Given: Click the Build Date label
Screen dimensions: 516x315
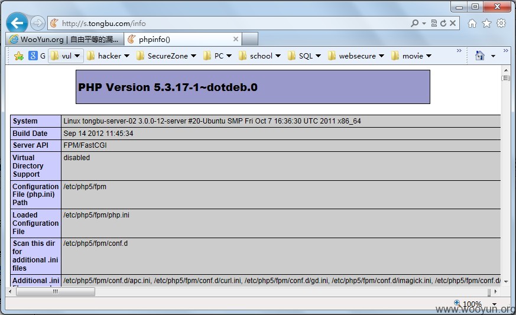Looking at the screenshot, I should coord(30,134).
